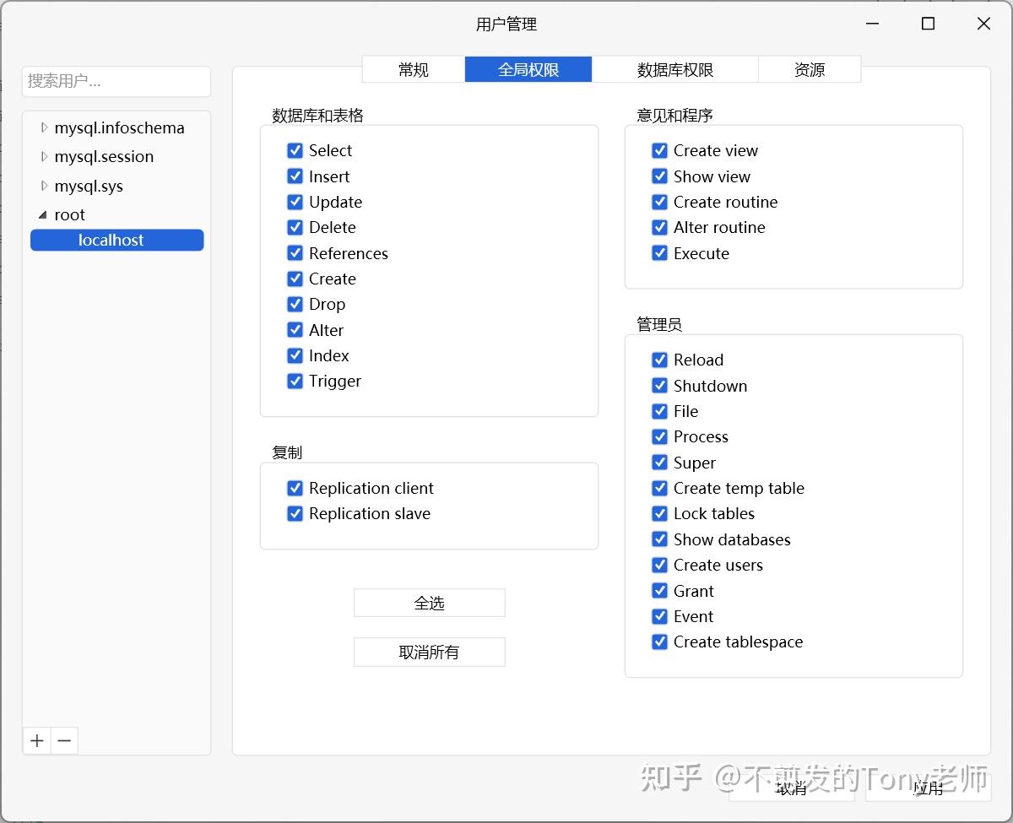Image resolution: width=1013 pixels, height=823 pixels.
Task: Click the remove user minus icon
Action: point(64,740)
